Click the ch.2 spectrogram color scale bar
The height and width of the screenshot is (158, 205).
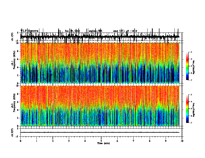tap(187, 109)
